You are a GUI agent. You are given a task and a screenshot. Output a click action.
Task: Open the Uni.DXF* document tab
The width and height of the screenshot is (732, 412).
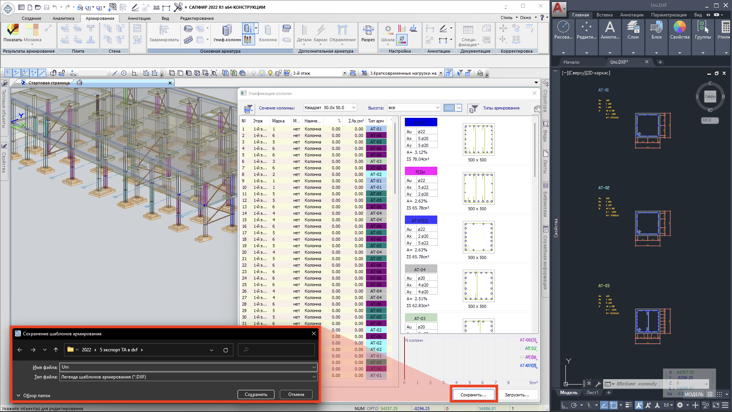[x=619, y=62]
